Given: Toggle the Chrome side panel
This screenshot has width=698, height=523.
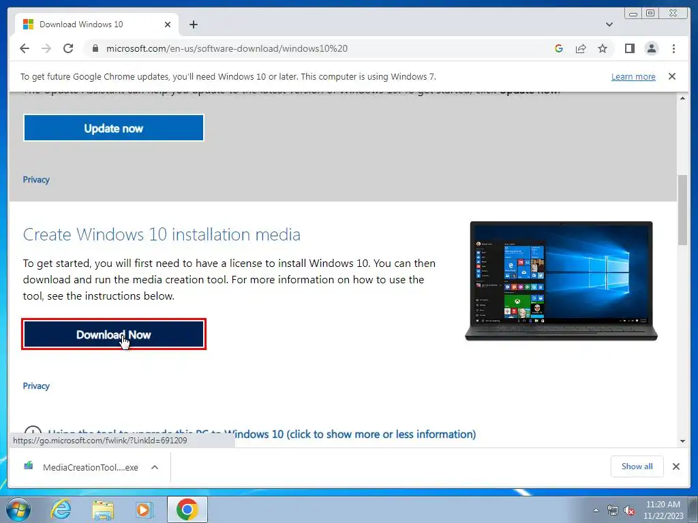Looking at the screenshot, I should tap(629, 48).
